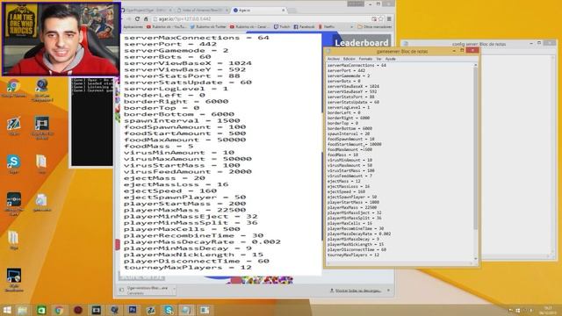This screenshot has height=316, width=562.
Task: Open Chrome from the taskbar
Action: click(59, 310)
